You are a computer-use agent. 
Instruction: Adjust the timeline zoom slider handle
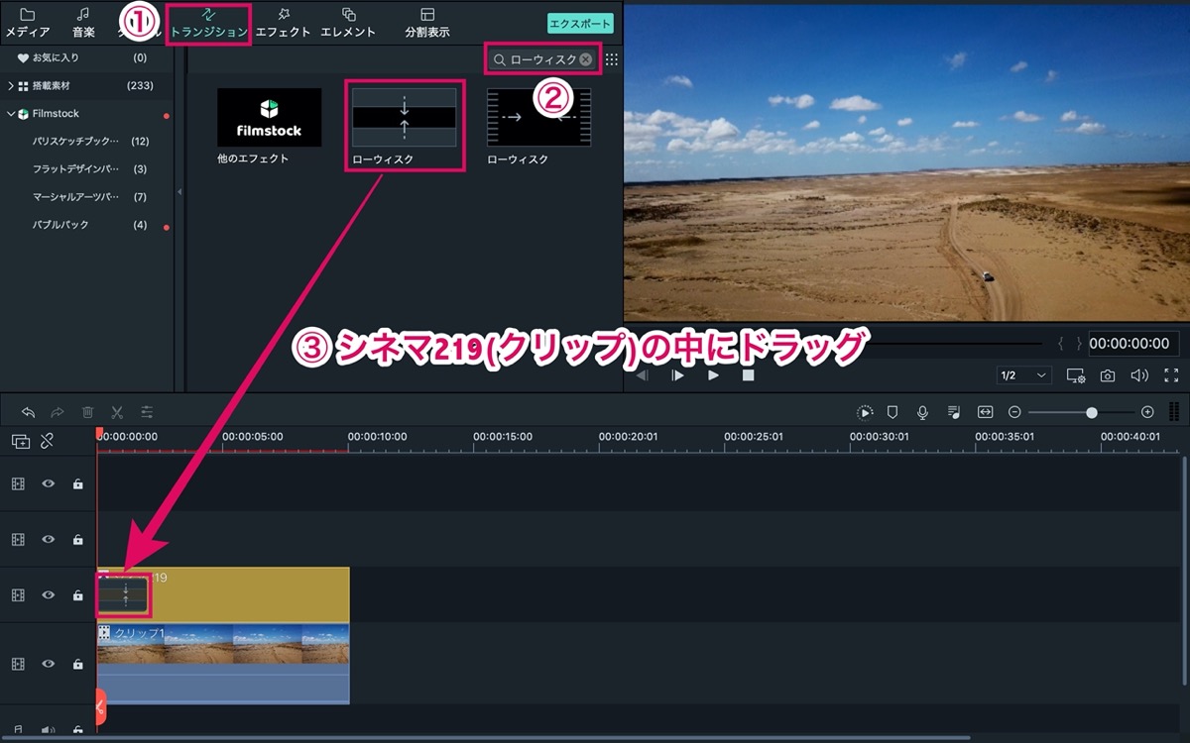(1092, 412)
